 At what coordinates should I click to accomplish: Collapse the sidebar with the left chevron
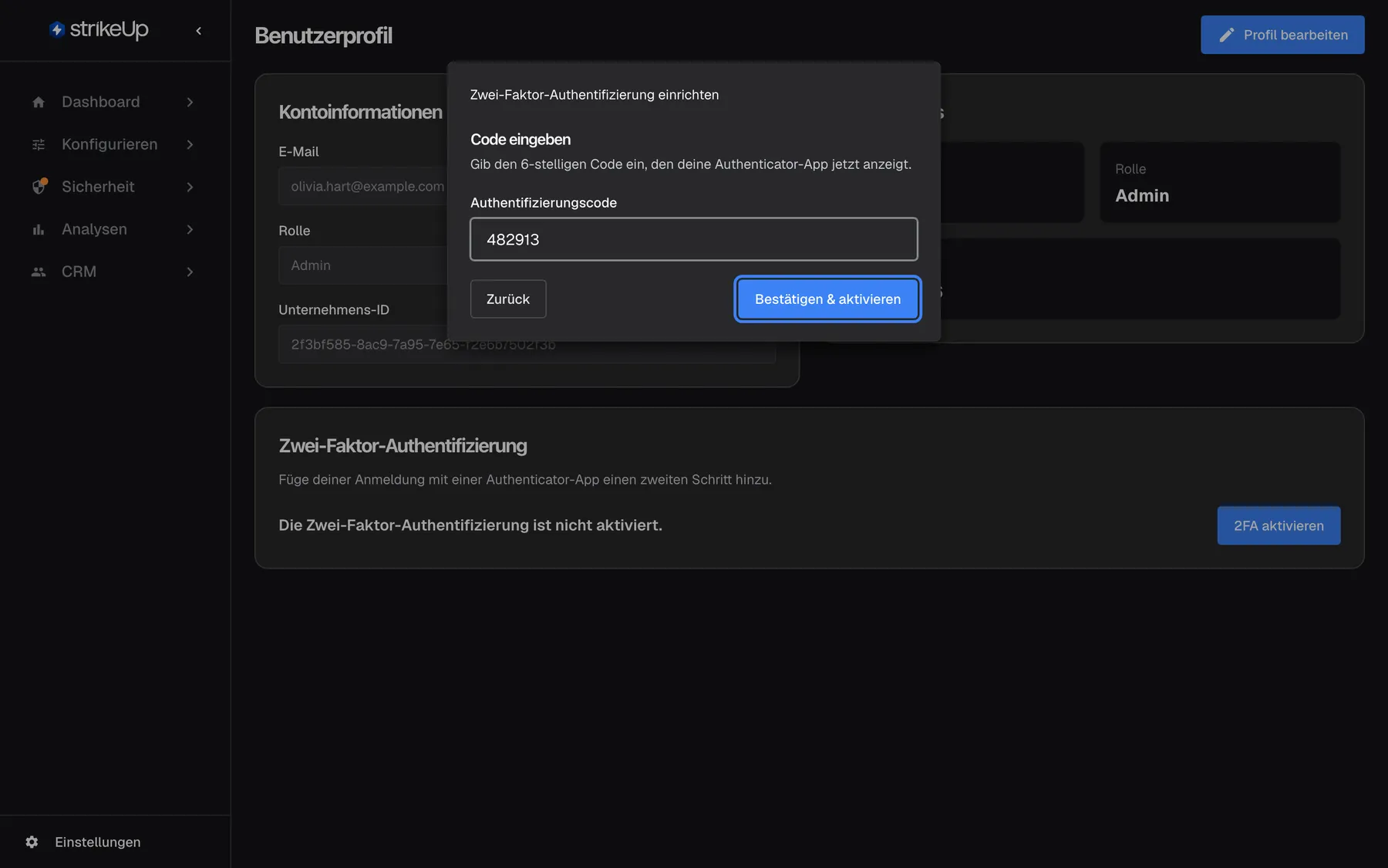(198, 31)
